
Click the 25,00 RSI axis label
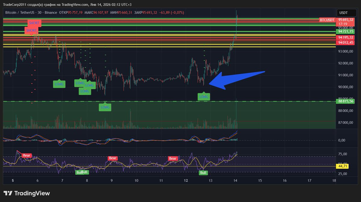(343, 174)
